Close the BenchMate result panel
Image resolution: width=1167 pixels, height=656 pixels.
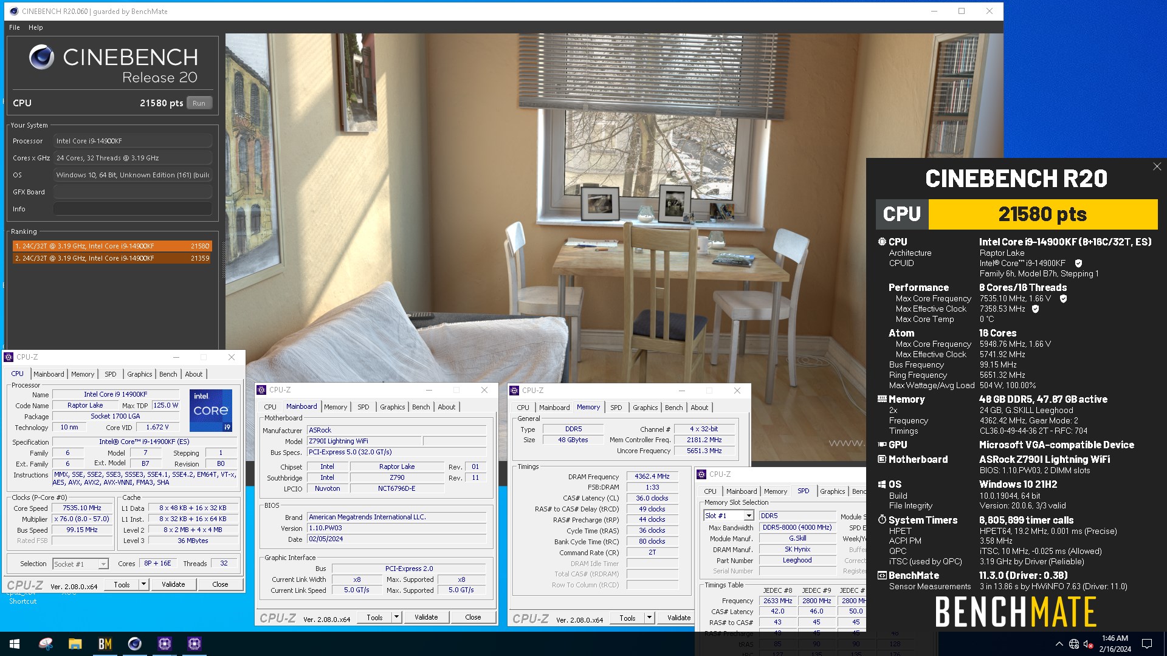point(1157,166)
